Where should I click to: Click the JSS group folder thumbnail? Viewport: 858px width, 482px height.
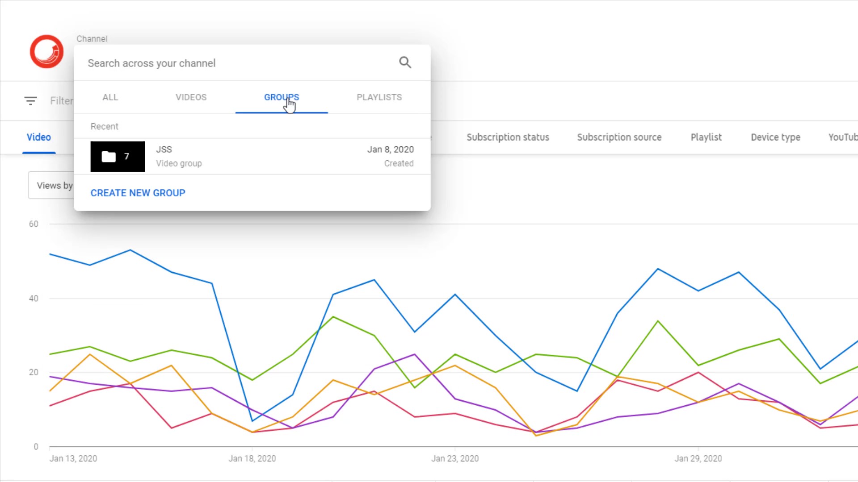click(118, 157)
